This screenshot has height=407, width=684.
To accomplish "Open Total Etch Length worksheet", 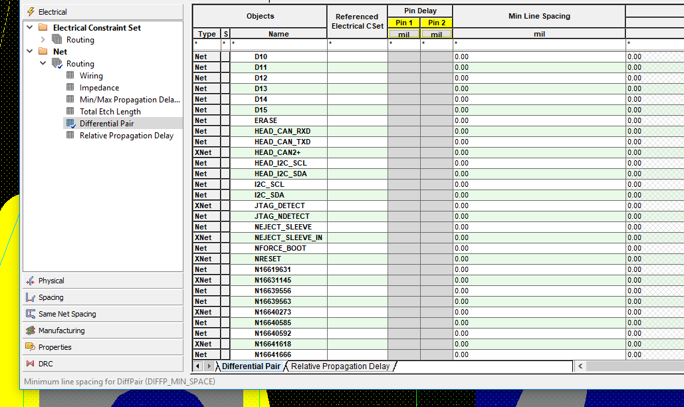I will pos(110,112).
